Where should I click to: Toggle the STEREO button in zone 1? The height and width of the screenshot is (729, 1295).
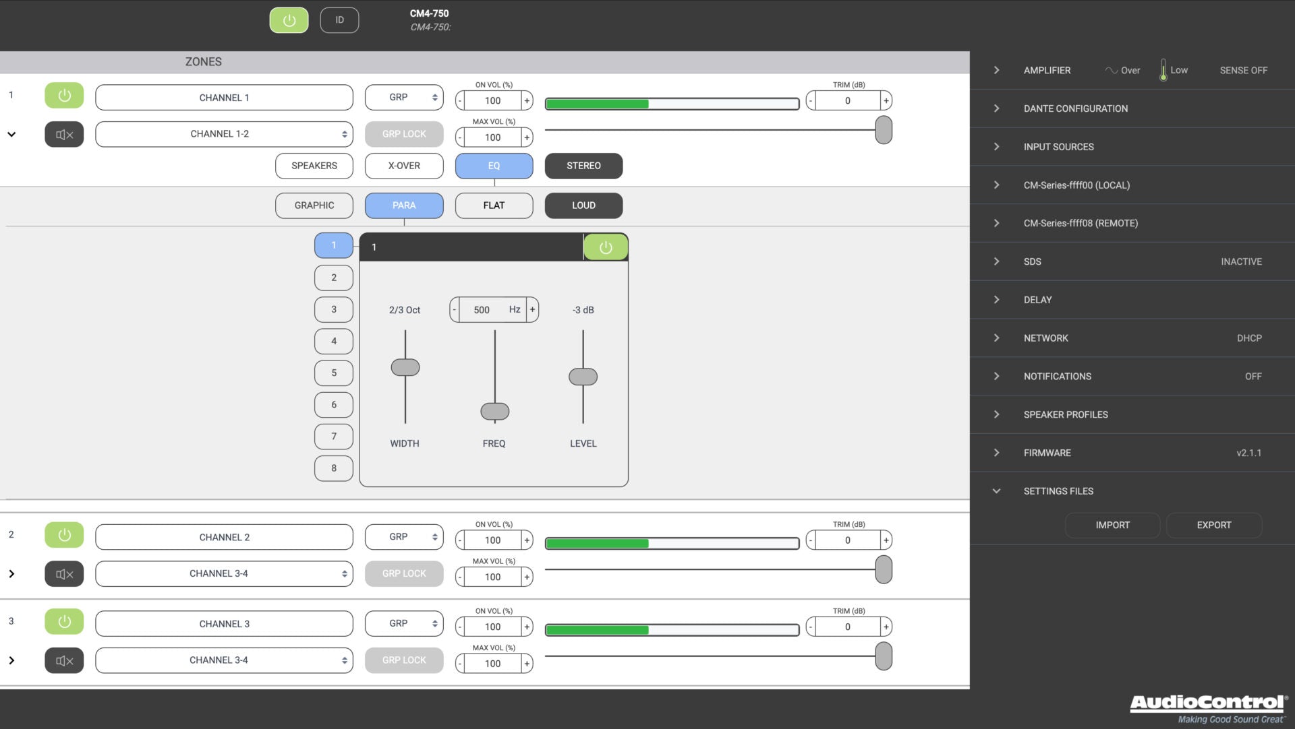tap(583, 166)
